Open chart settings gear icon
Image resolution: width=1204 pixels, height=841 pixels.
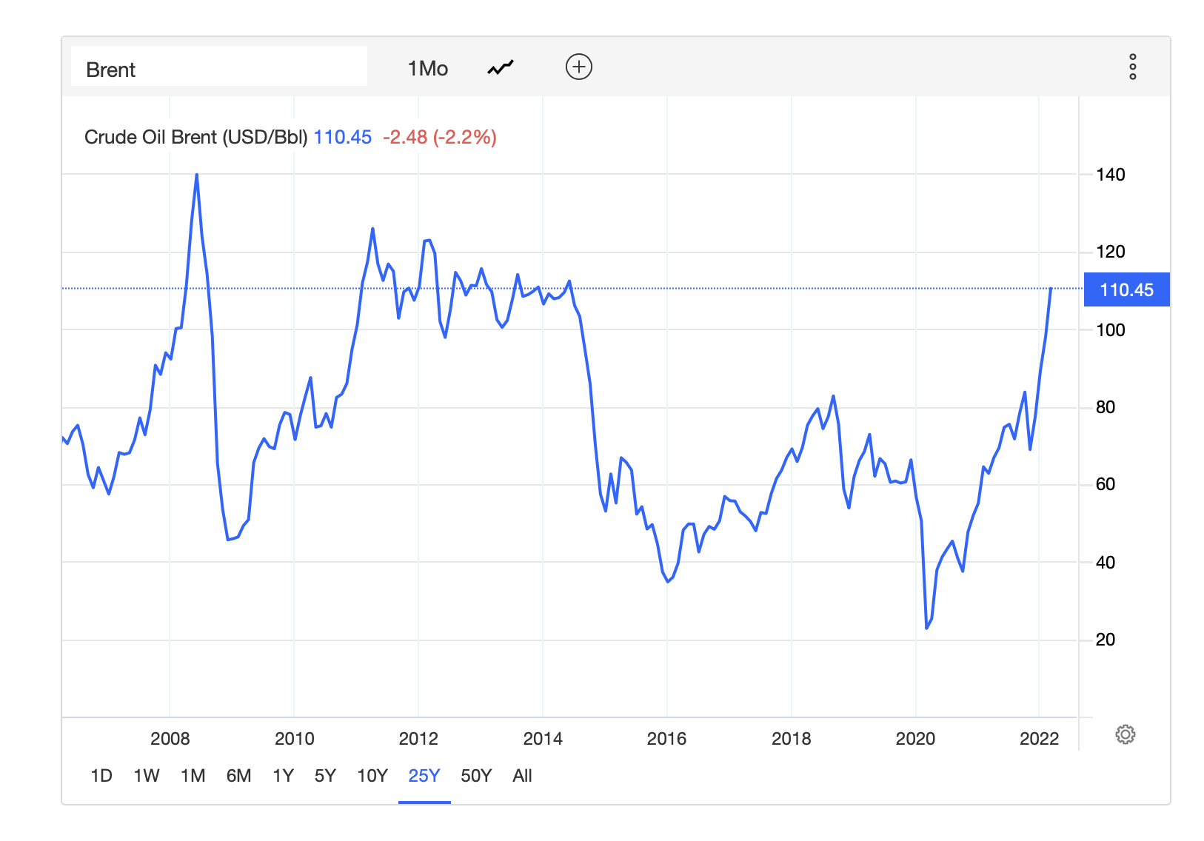[1125, 734]
